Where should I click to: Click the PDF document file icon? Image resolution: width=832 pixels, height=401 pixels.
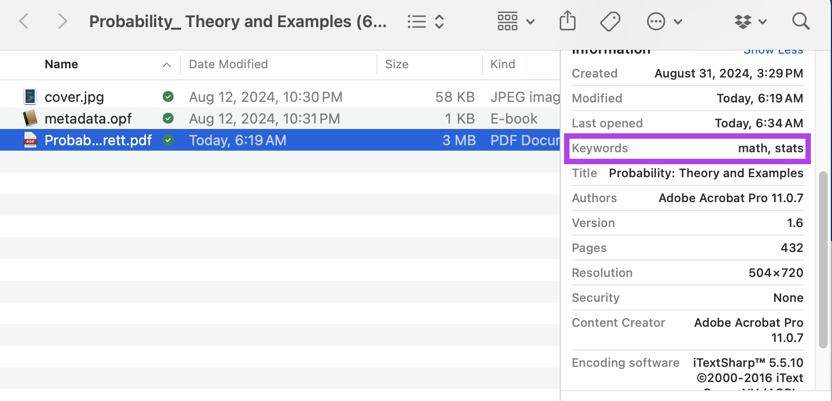pos(30,140)
